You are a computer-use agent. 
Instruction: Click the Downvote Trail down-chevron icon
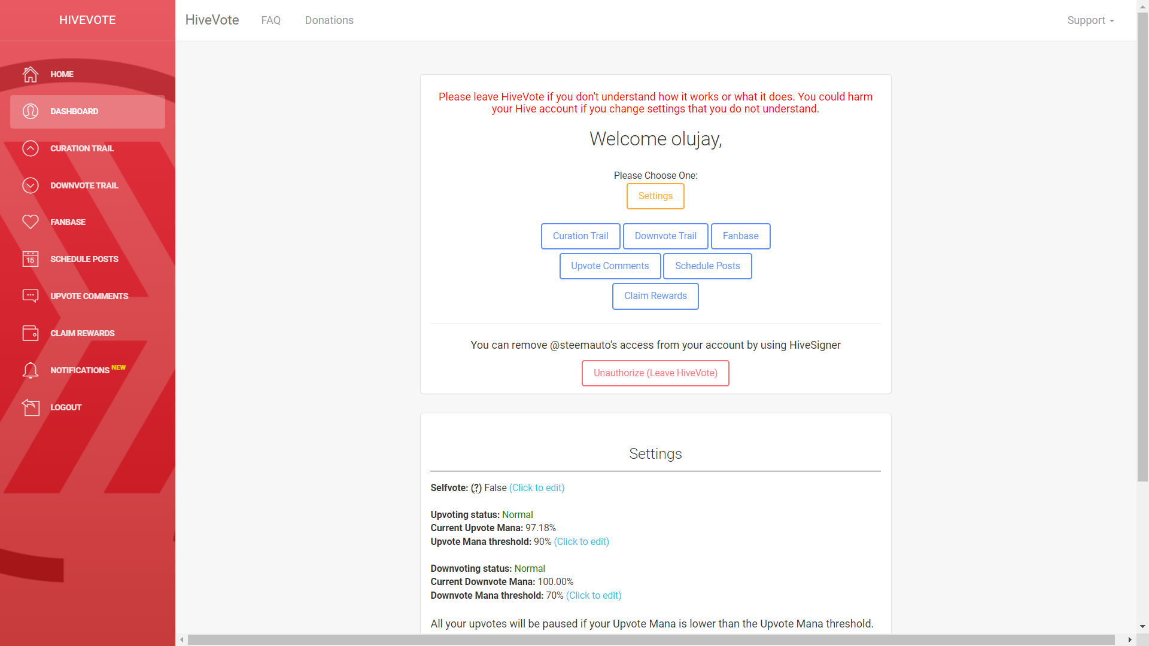[x=31, y=185]
